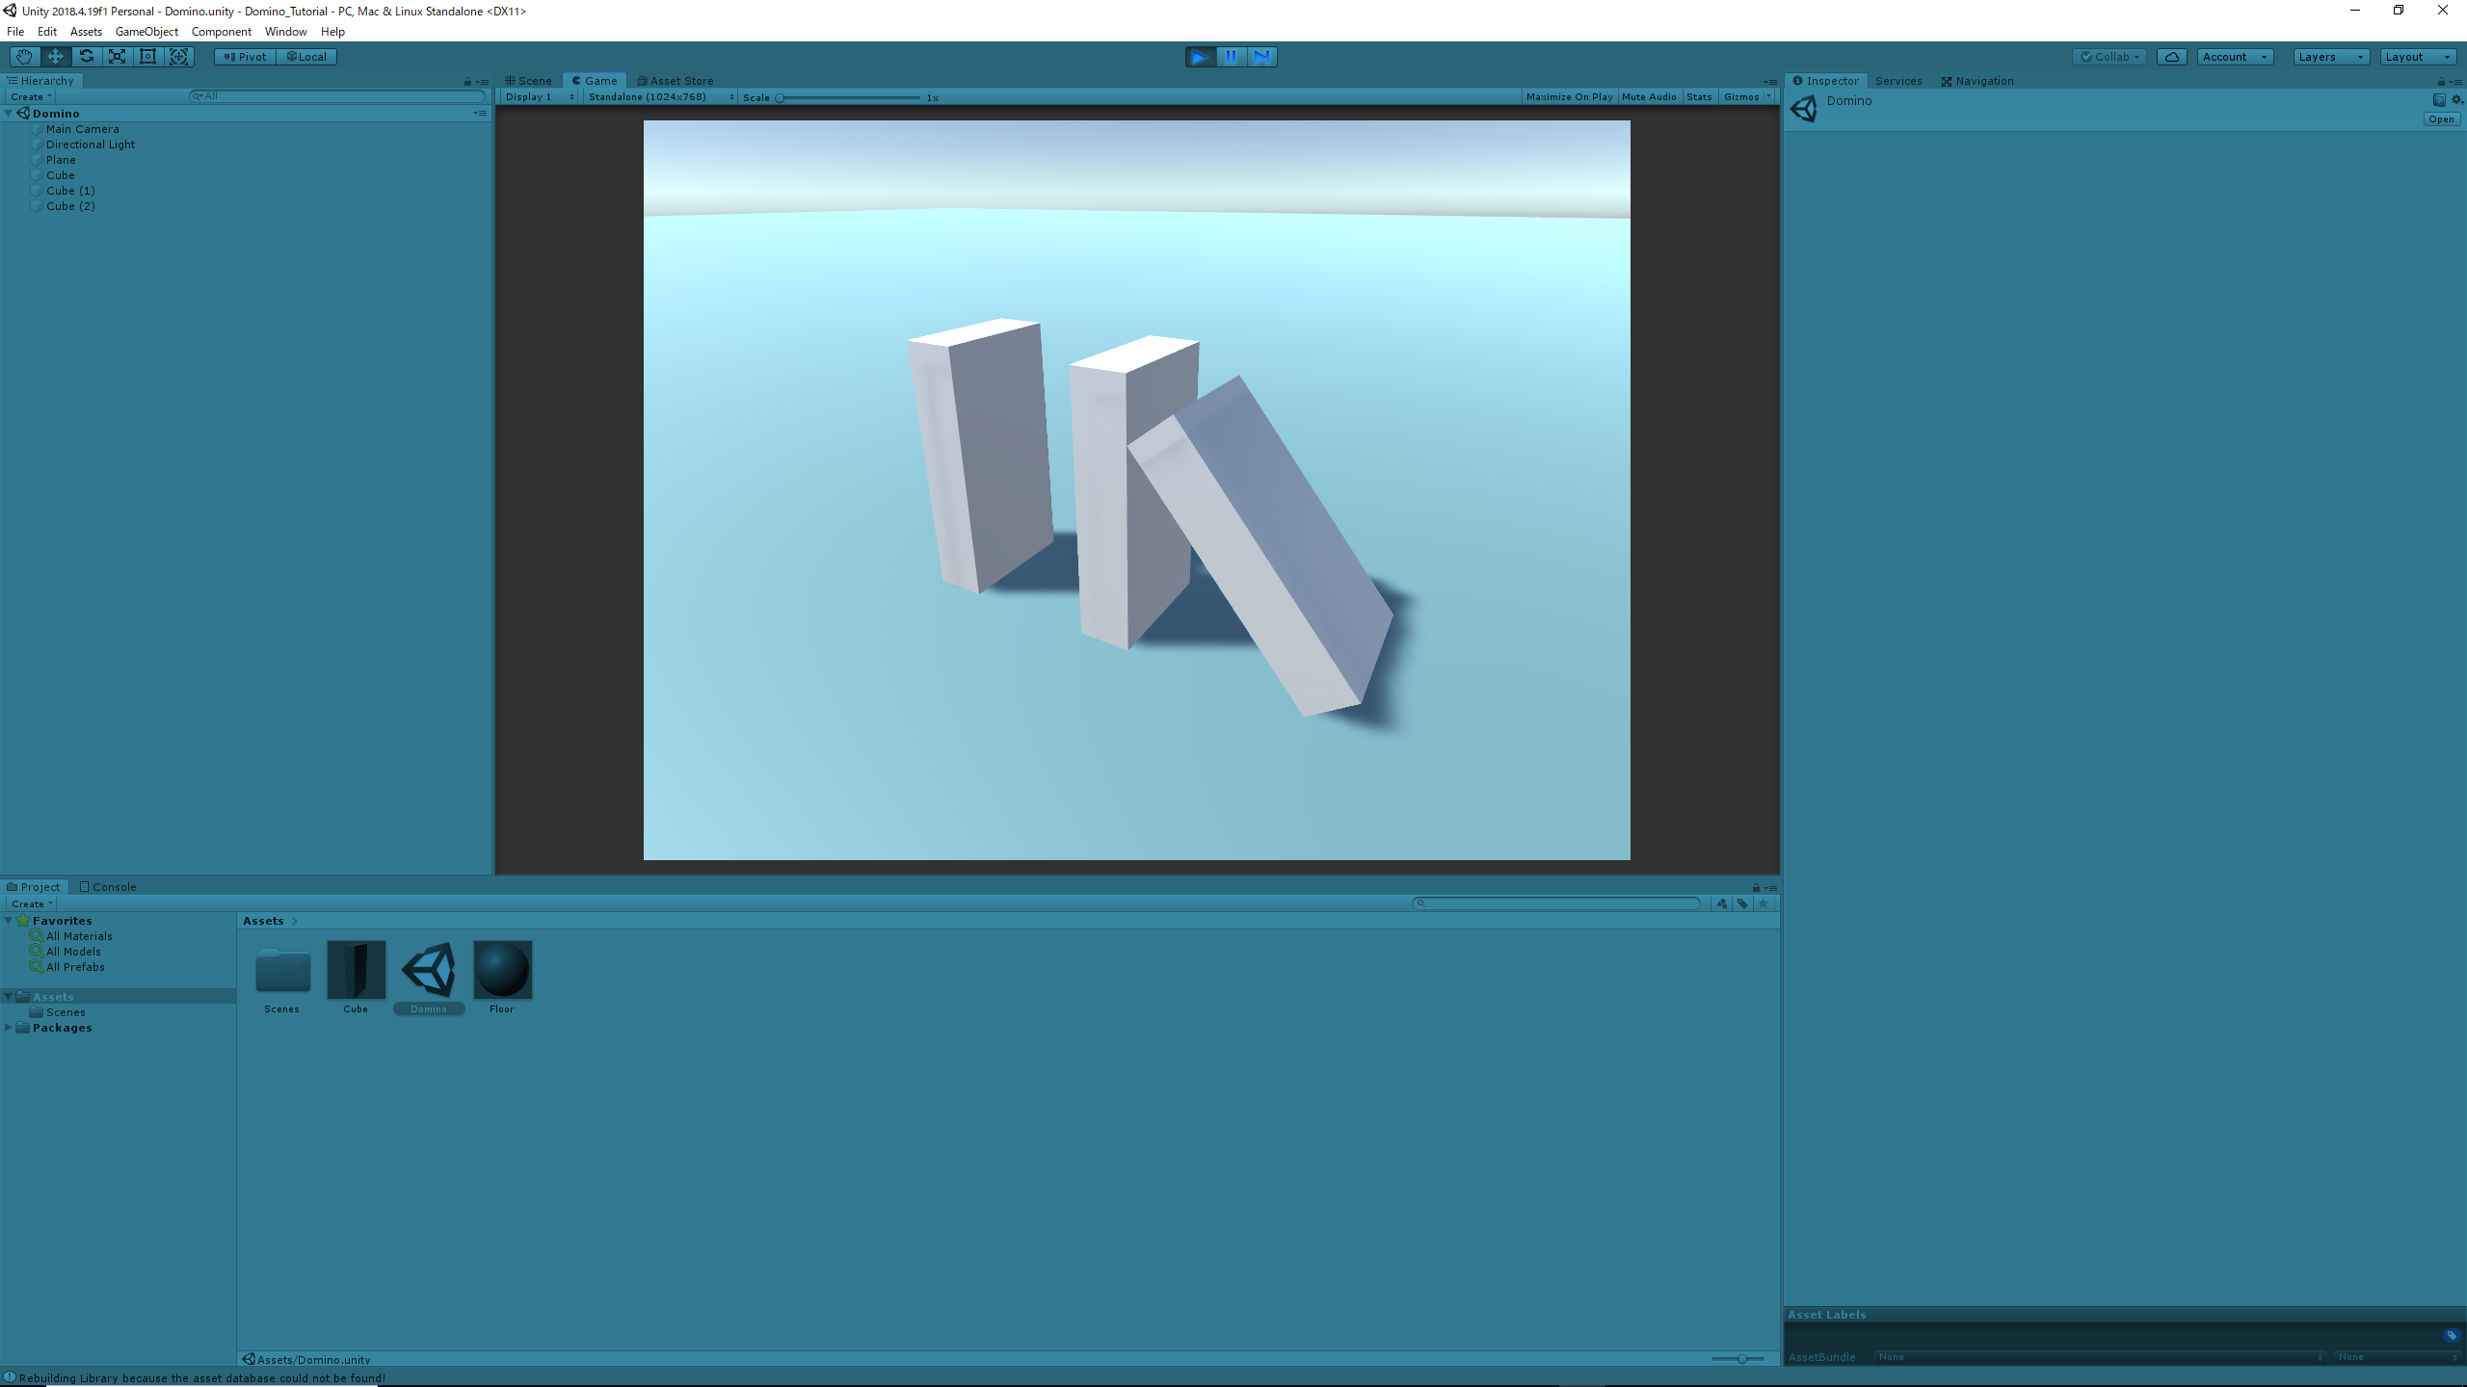Viewport: 2467px width, 1387px height.
Task: Collapse the Domino scene in Hierarchy
Action: coord(9,114)
